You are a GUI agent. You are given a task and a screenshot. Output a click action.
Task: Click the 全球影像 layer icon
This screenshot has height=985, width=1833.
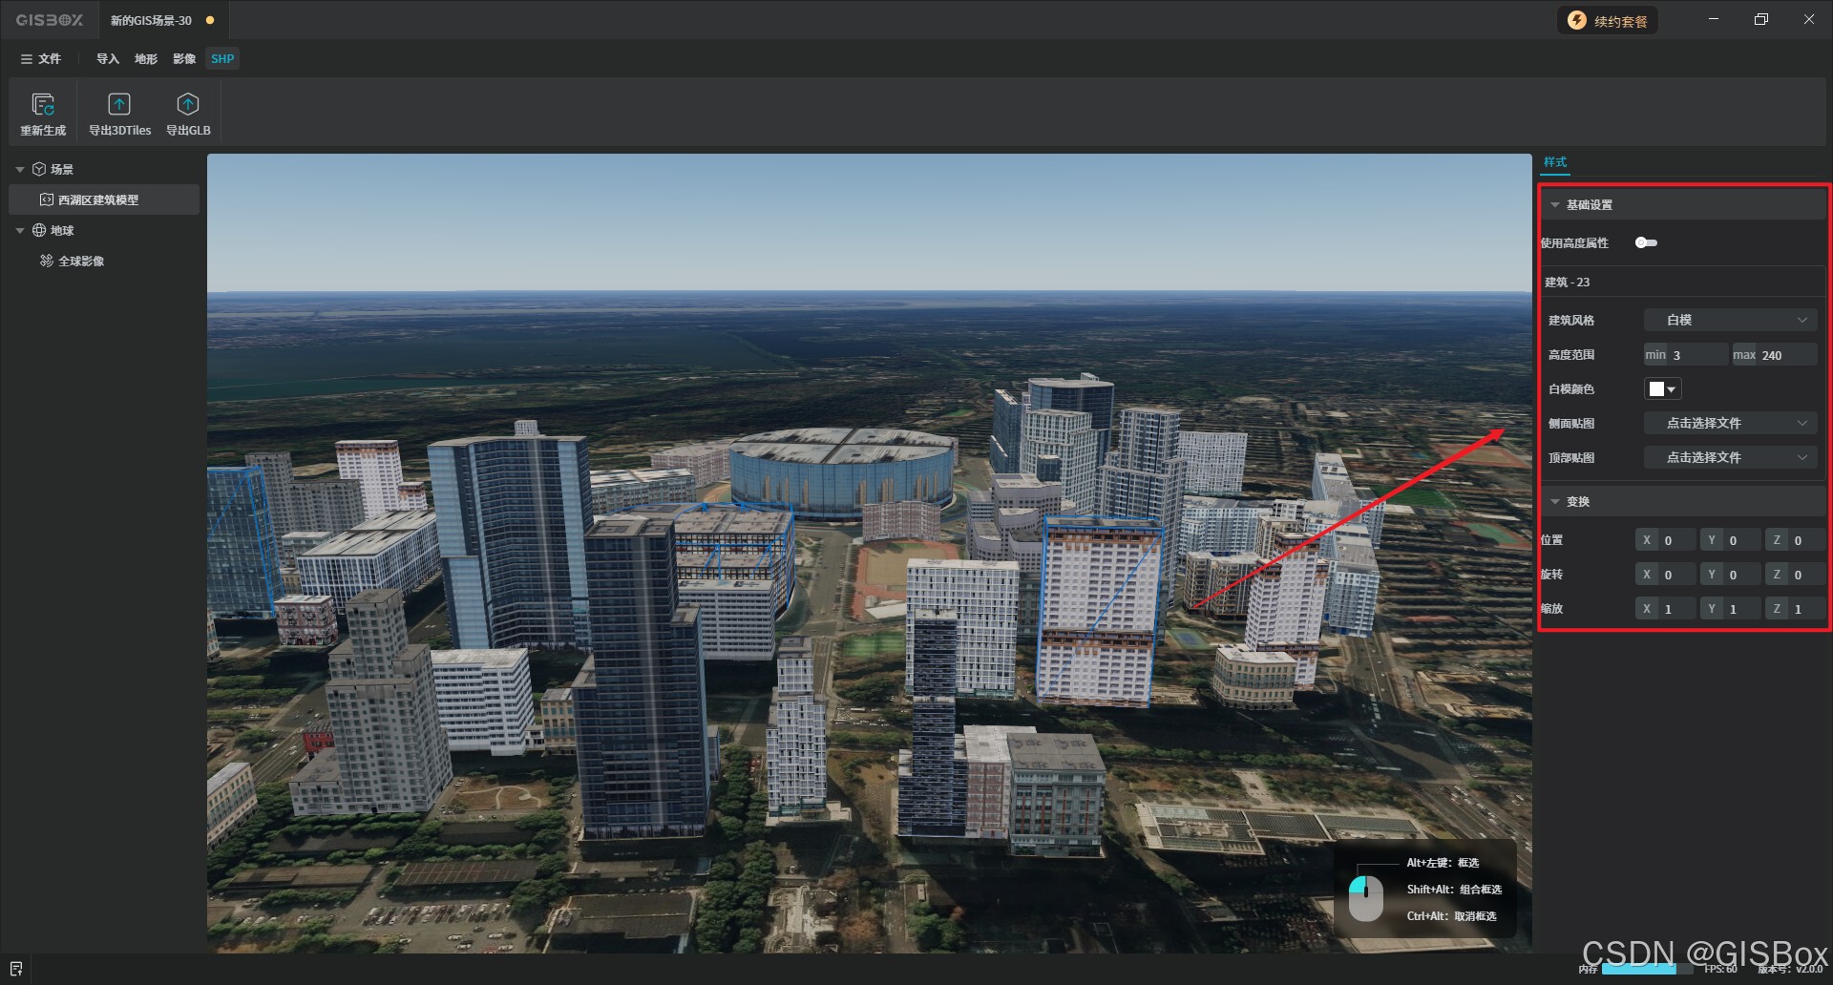coord(46,261)
